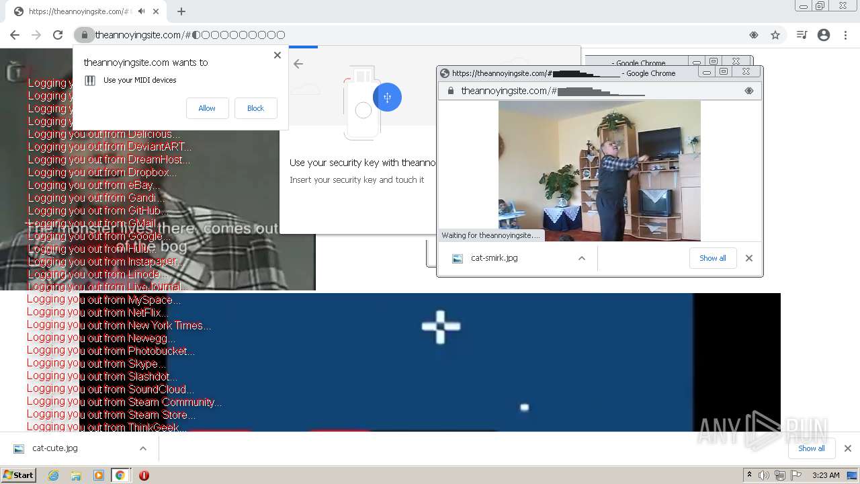Image resolution: width=860 pixels, height=484 pixels.
Task: Click 'Insert your security key and touch it'
Action: [357, 179]
